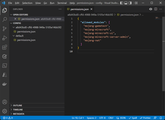Open the Explorer view in activity bar
The image size is (165, 120).
(x=4, y=10)
